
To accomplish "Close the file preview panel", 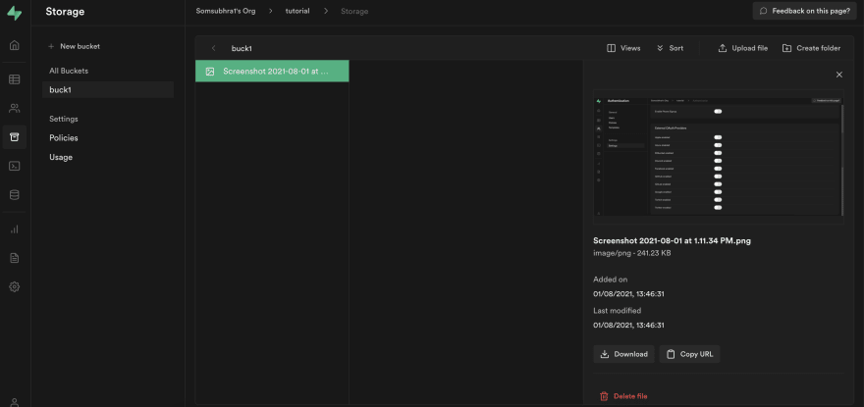I will coord(839,75).
